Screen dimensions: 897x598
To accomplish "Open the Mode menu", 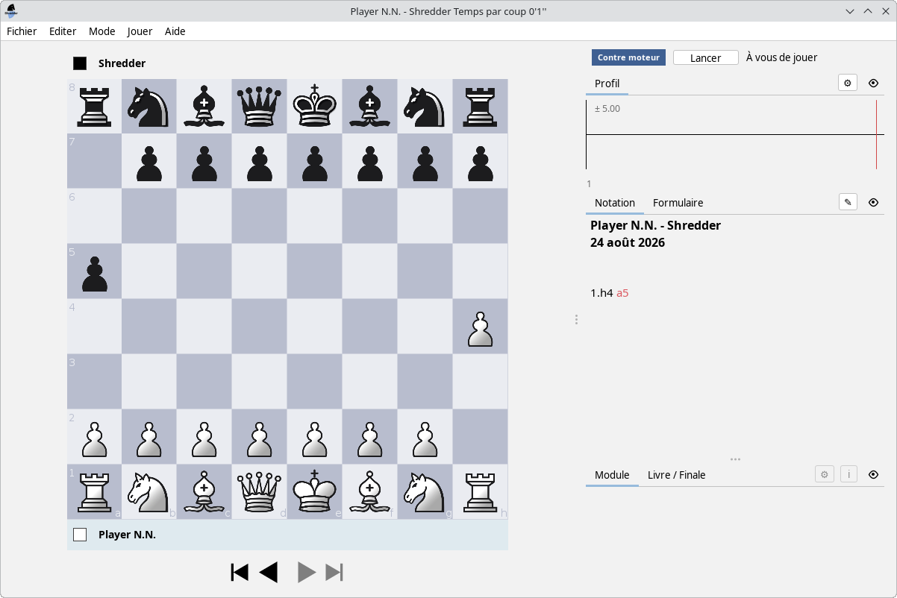I will coord(102,31).
